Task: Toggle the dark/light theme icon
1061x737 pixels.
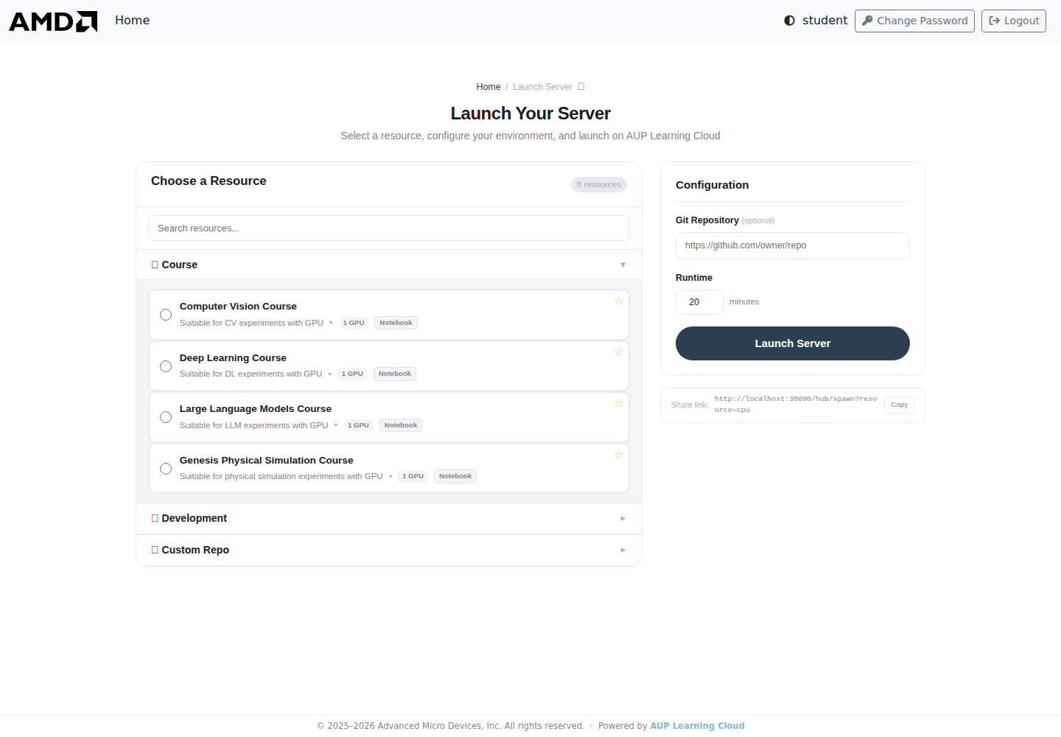Action: pos(789,21)
